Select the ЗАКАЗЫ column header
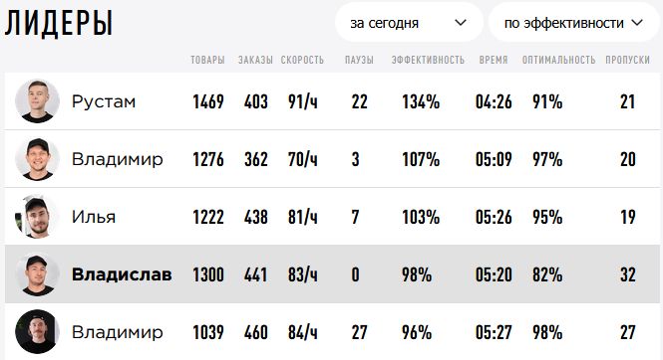 [255, 60]
